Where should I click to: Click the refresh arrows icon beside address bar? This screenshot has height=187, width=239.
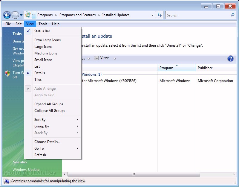click(x=160, y=15)
